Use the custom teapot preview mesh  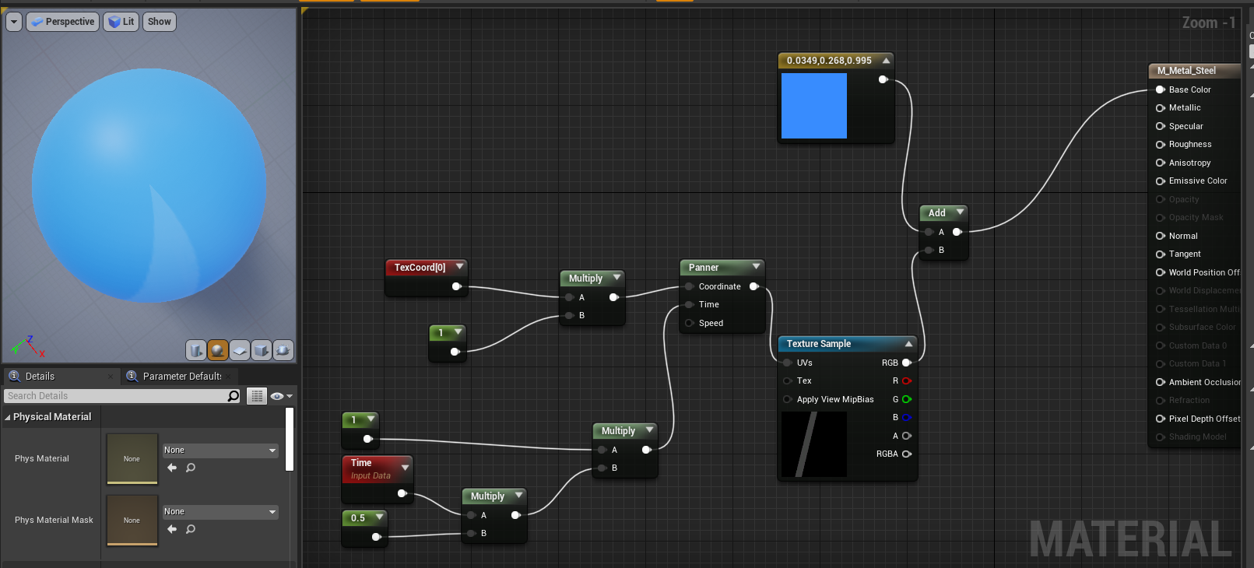click(283, 350)
